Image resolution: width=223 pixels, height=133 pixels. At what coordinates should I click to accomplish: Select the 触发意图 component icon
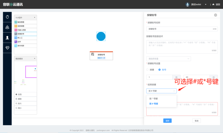click(16, 22)
